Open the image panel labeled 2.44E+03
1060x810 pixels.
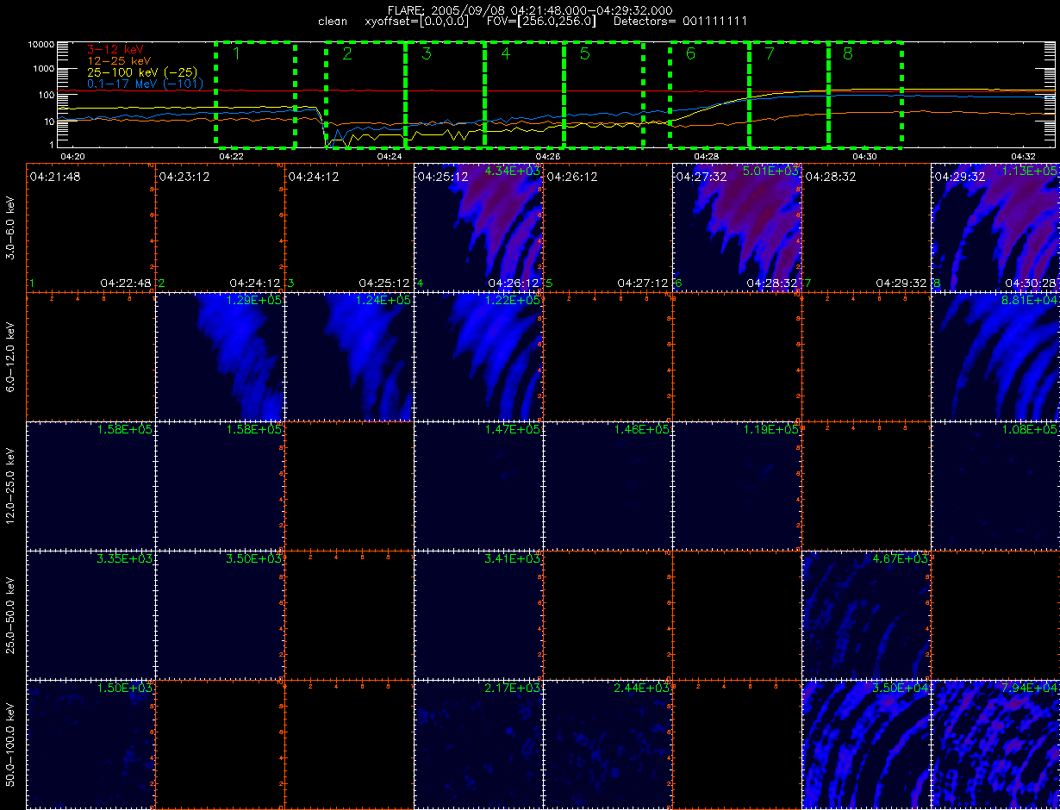click(x=608, y=744)
